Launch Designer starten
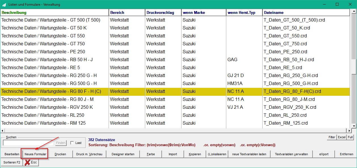The height and width of the screenshot is (168, 357). click(x=123, y=154)
